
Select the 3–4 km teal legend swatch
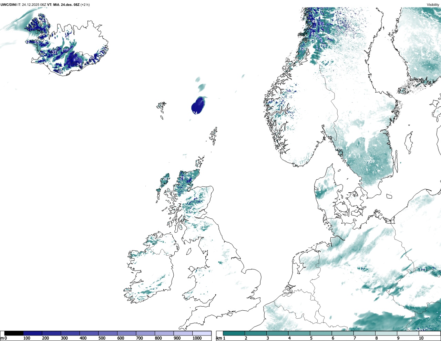277,333
